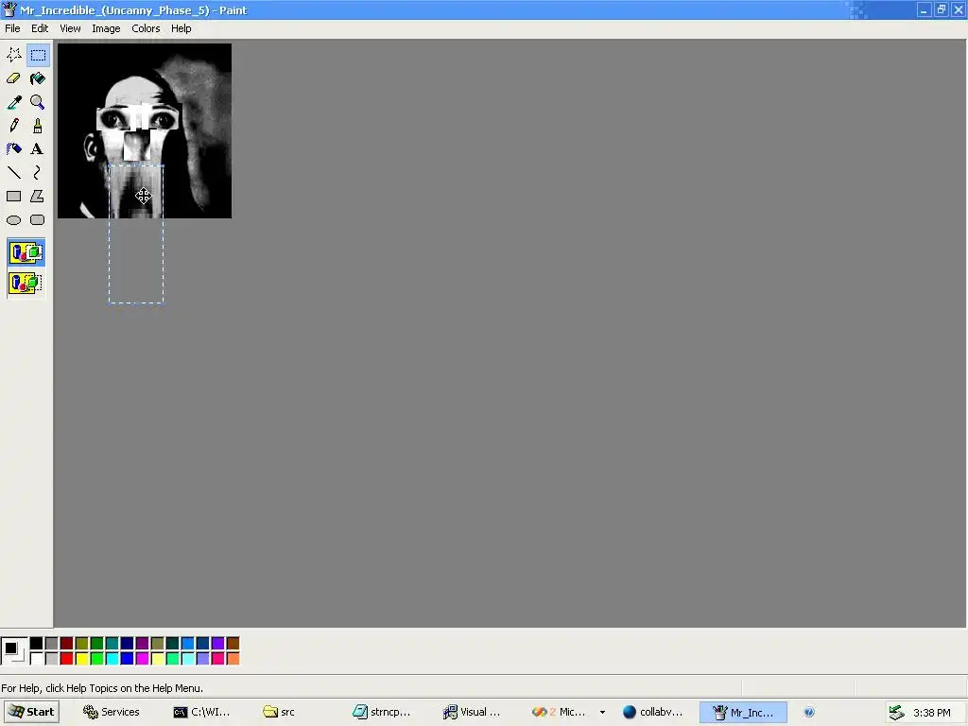Click the face image's eye area on the canvas

click(x=138, y=118)
